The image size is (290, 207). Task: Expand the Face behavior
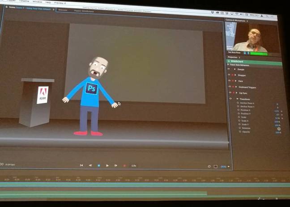click(x=236, y=81)
